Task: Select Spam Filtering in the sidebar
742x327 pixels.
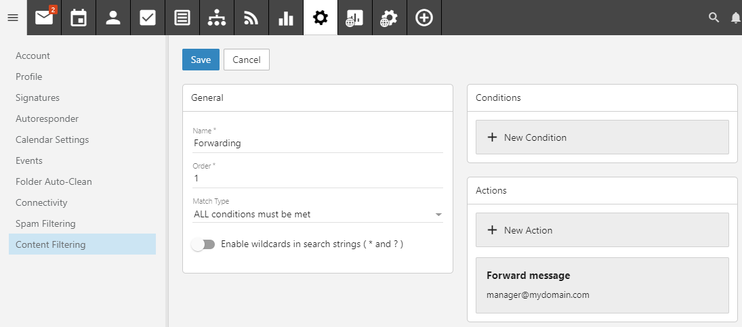Action: 45,223
